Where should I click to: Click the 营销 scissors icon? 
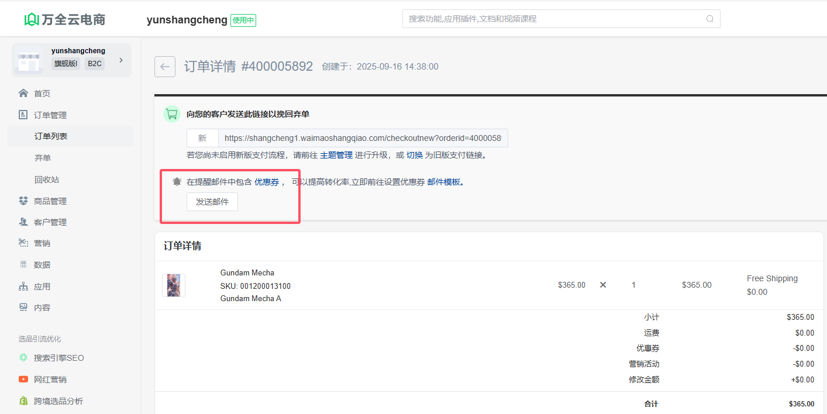coord(23,243)
